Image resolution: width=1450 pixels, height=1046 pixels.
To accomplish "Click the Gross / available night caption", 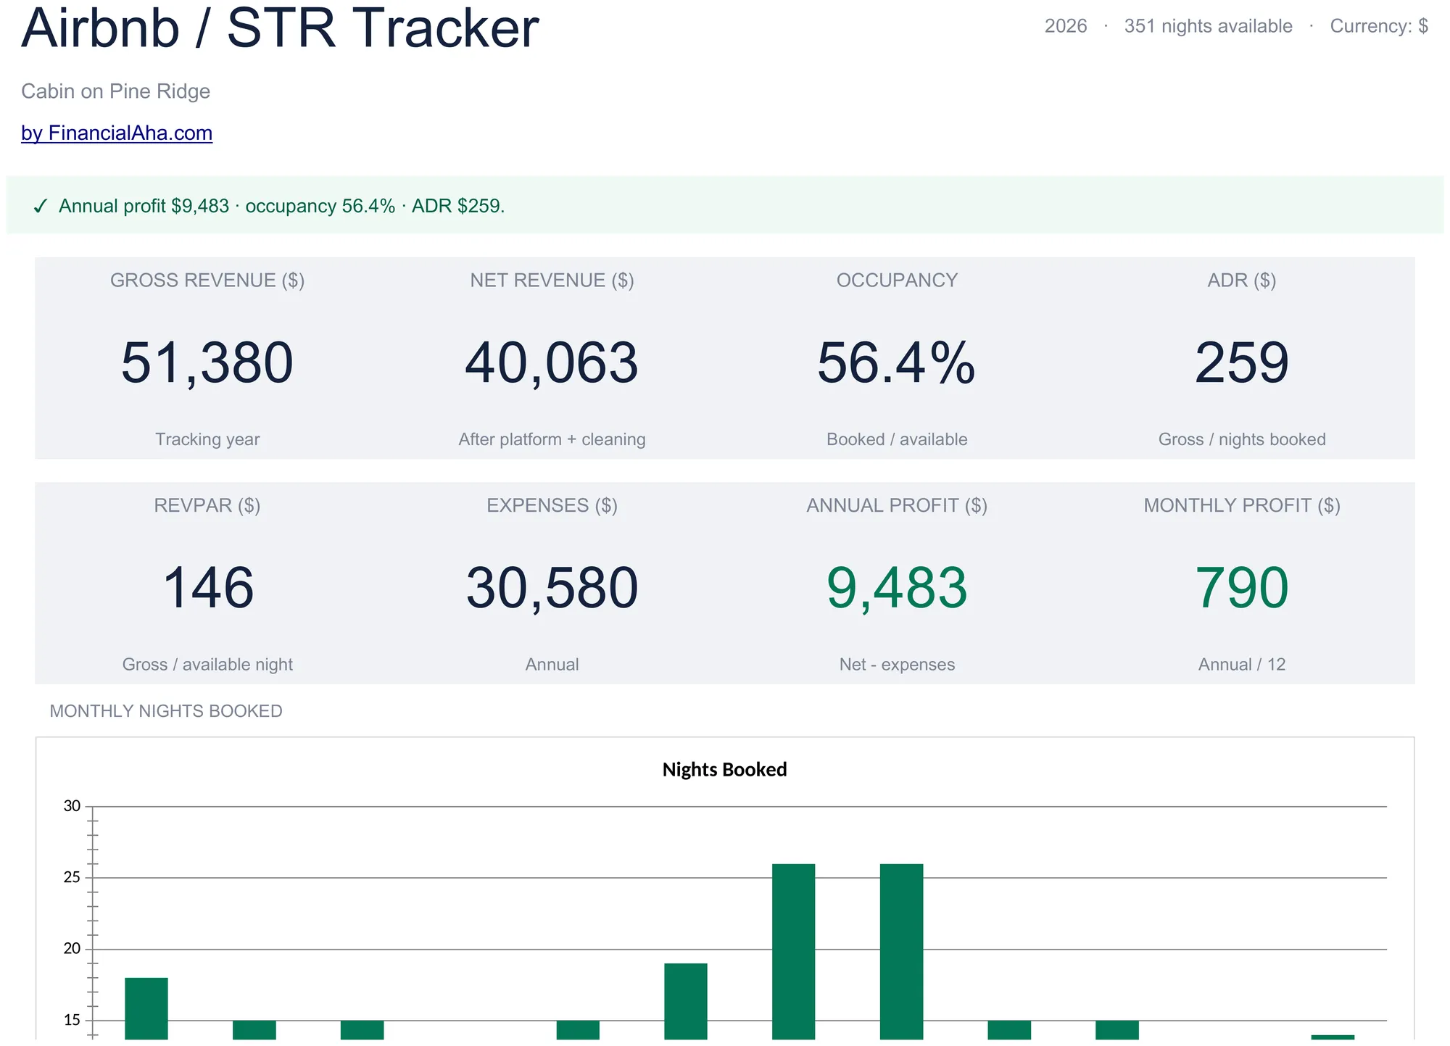I will pos(207,665).
